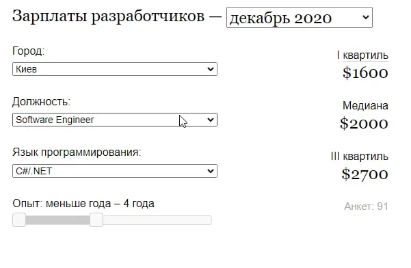Screen dimensions: 411x268
Task: Click the $2000 median salary value
Action: click(x=364, y=124)
